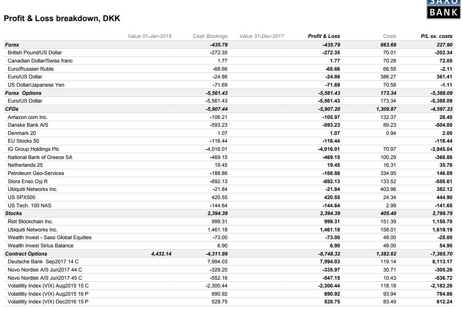Click the US SPX500 CFD row
The image size is (462, 309).
point(22,197)
